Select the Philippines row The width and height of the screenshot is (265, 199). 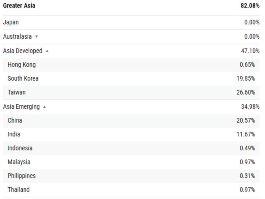pos(131,176)
